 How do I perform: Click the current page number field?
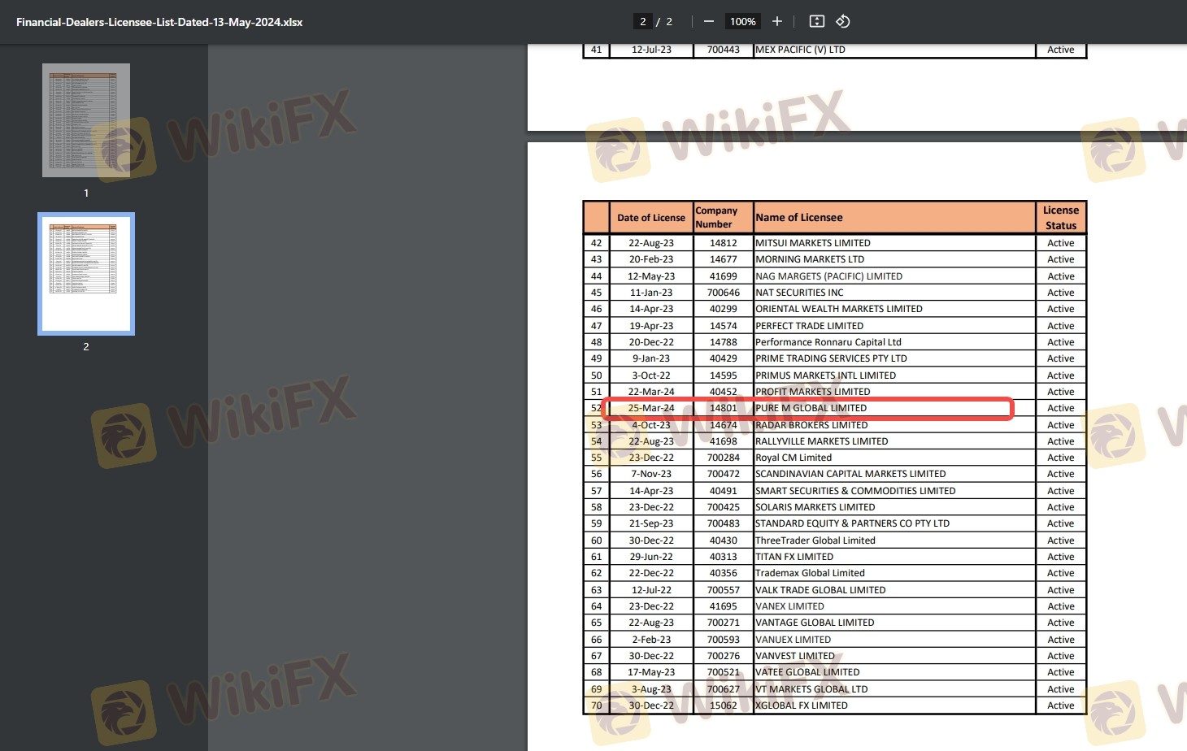(x=642, y=22)
